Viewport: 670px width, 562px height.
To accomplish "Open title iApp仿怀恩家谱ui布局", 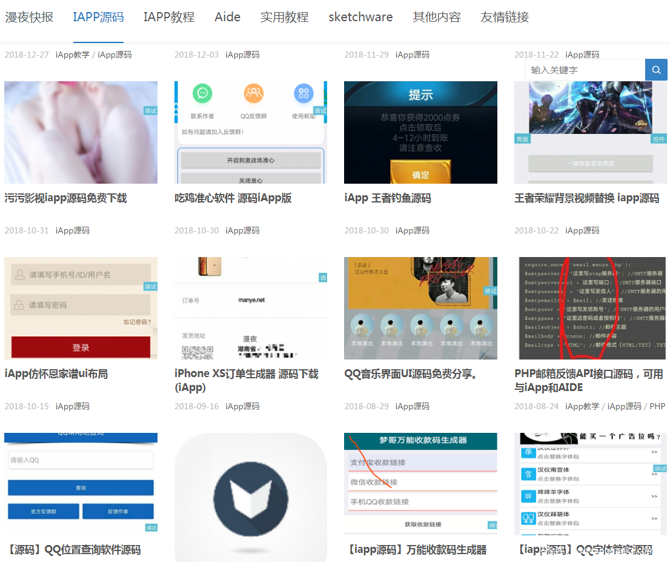I will coord(56,374).
